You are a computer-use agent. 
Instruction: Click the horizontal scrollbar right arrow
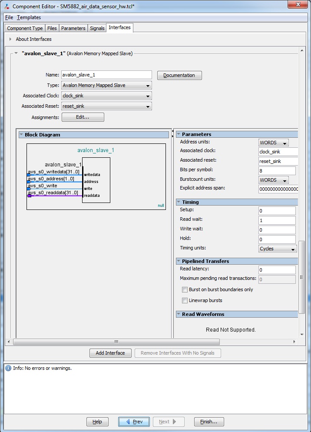click(294, 342)
